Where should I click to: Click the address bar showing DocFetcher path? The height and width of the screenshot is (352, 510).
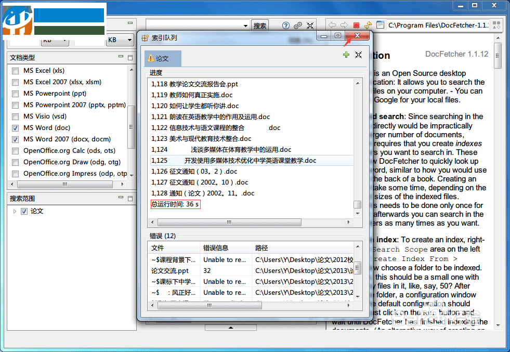[438, 24]
